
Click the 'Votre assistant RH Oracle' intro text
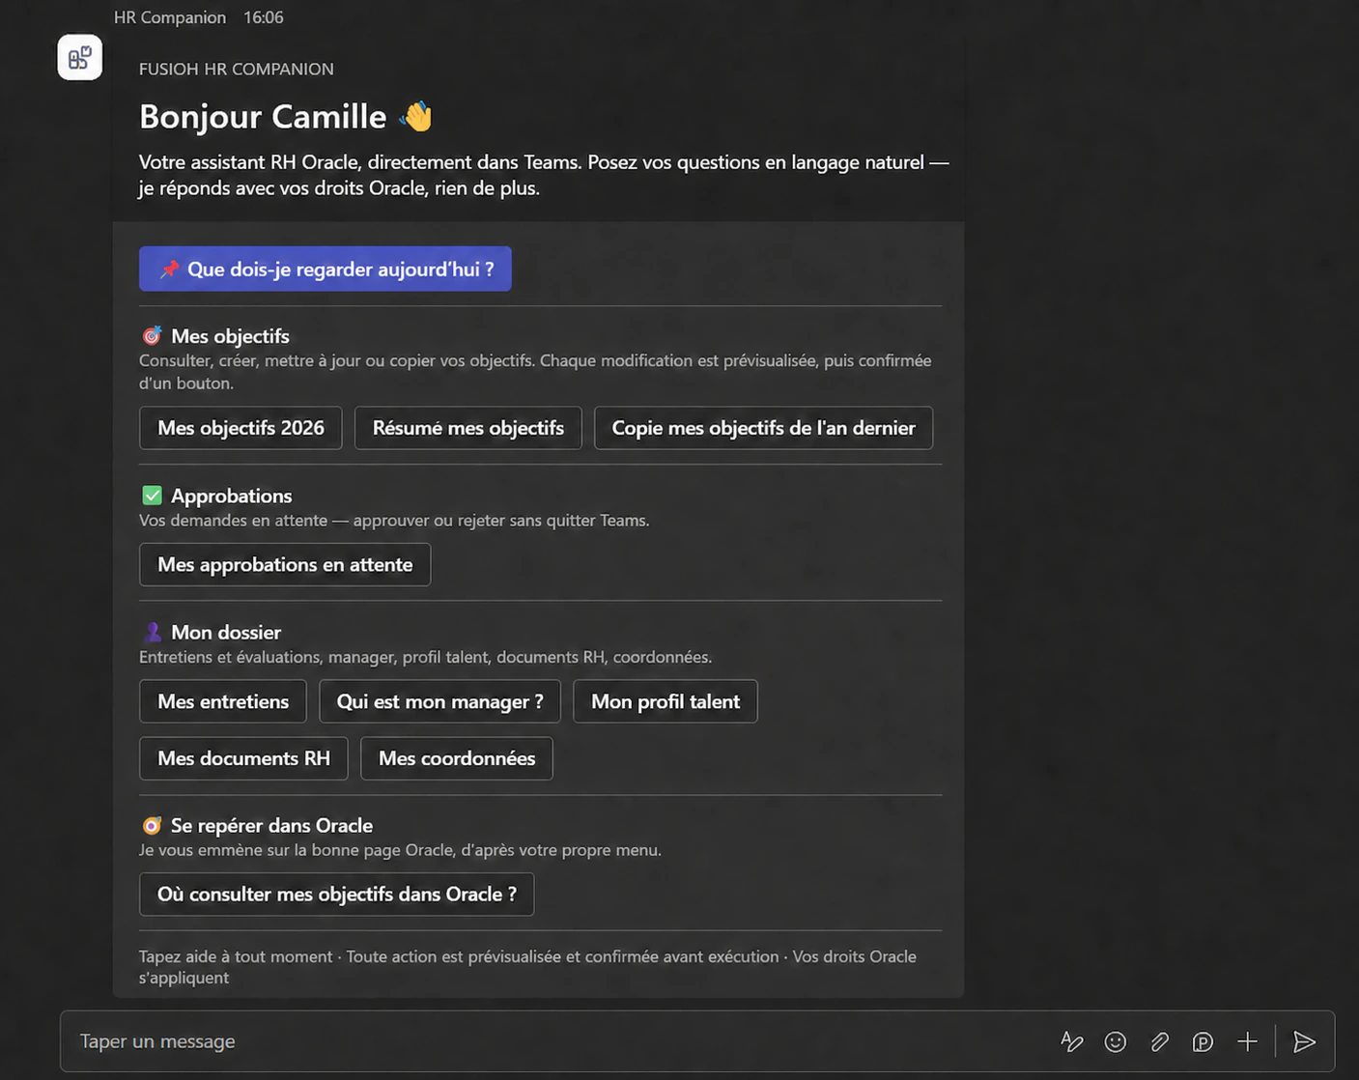click(544, 175)
